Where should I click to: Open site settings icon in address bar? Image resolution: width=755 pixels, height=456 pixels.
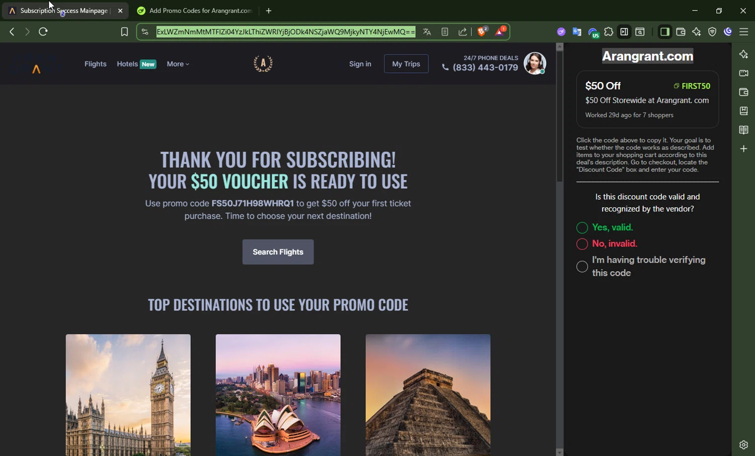[x=145, y=32]
